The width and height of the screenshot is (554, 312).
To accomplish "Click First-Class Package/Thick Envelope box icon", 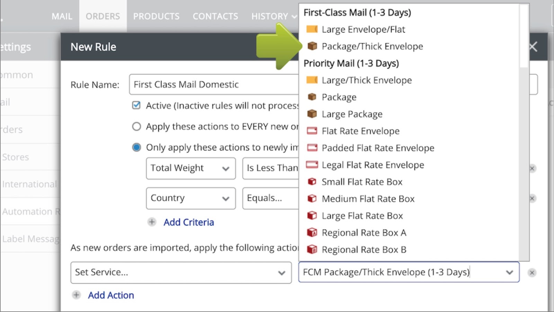I will 312,46.
